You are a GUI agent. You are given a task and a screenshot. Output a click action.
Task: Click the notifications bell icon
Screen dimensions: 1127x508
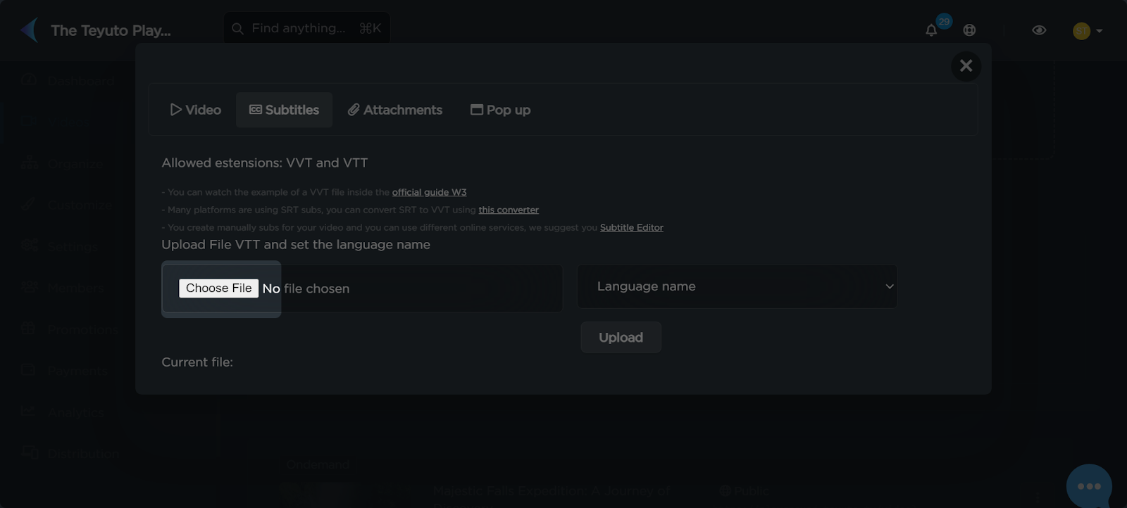coord(931,30)
